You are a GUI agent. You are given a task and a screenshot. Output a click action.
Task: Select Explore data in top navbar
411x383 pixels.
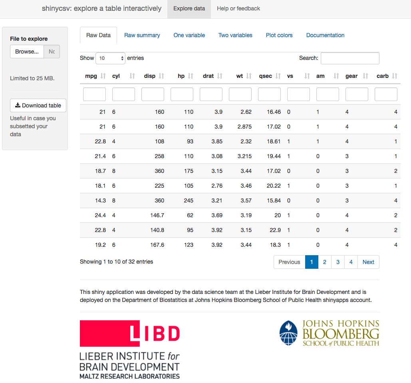click(189, 9)
